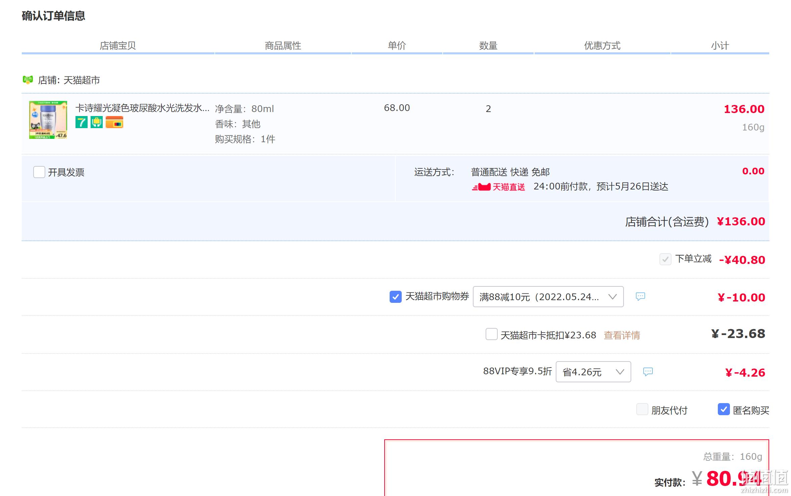791x496 pixels.
Task: Enable the 天猫超市卡抵扣¥23.68 checkbox
Action: click(491, 334)
